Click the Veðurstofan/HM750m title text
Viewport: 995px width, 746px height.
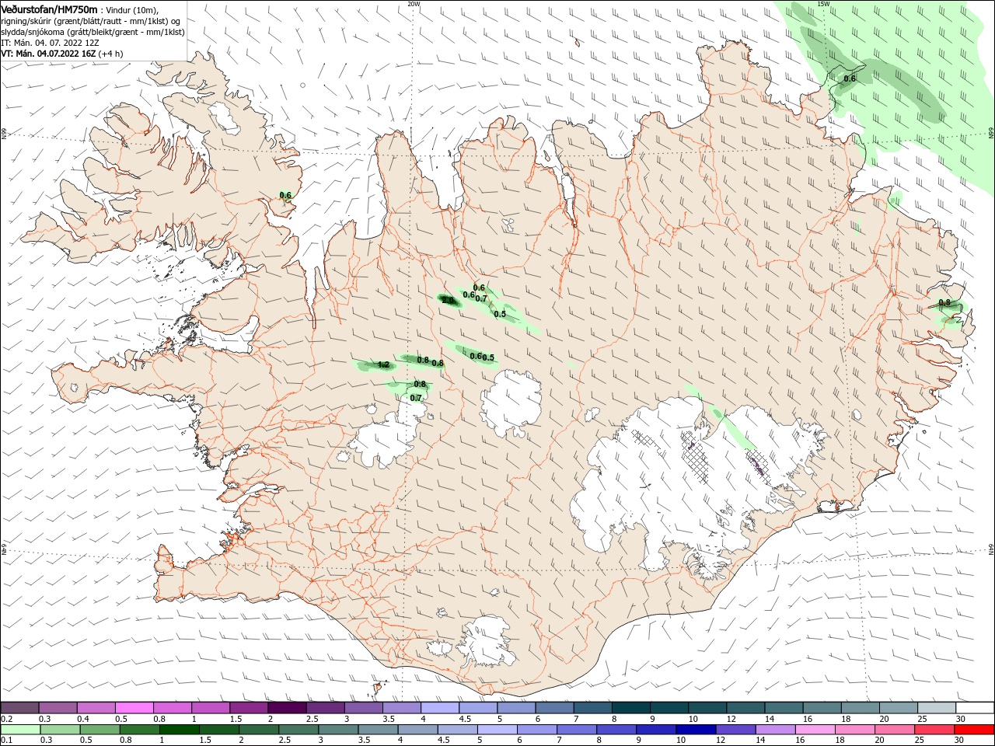tap(49, 9)
